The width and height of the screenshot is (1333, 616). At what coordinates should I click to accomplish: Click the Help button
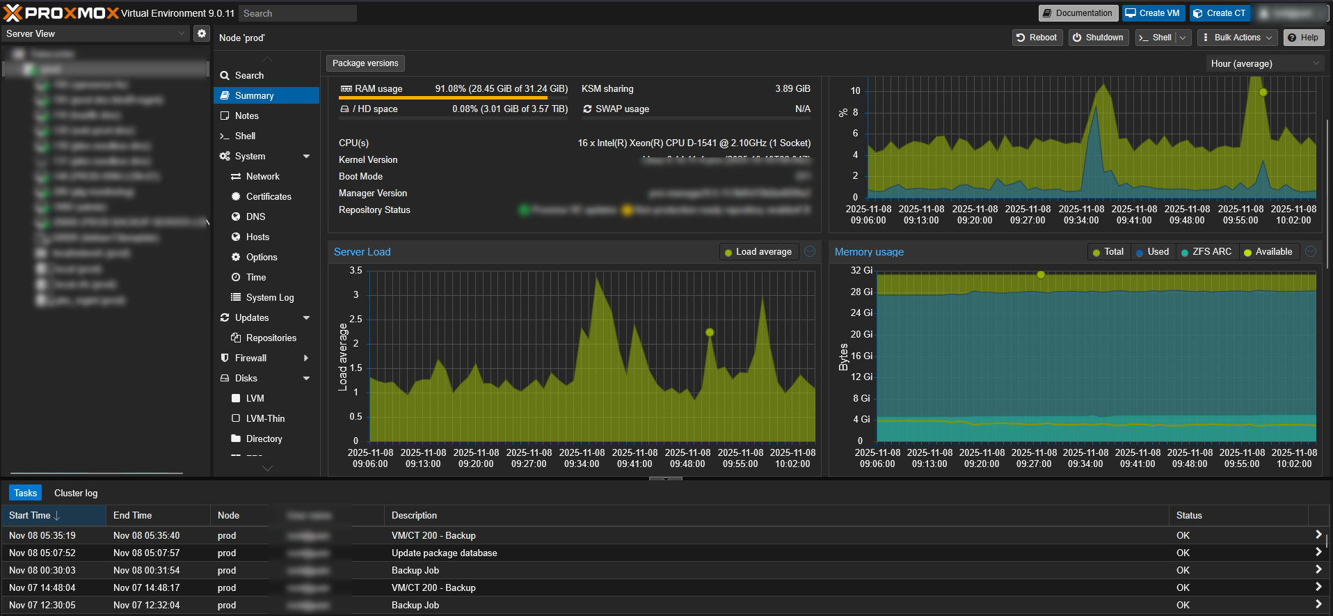pyautogui.click(x=1303, y=38)
